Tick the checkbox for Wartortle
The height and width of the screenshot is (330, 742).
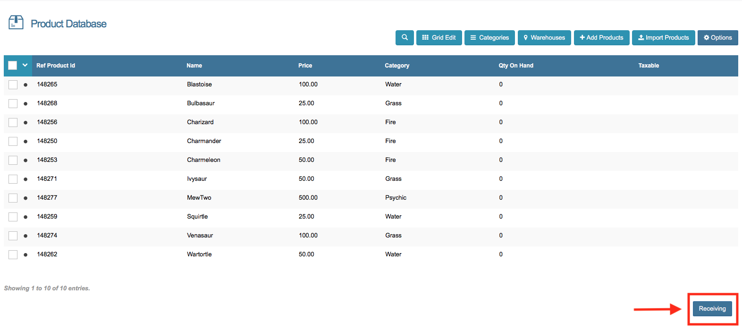13,254
